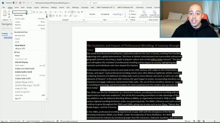The width and height of the screenshot is (220, 123).
Task: Click the Paste icon
Action: (x=5, y=13)
